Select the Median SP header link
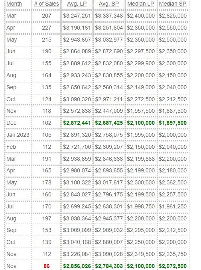Viewport: 201px width, 270px height. click(x=173, y=4)
